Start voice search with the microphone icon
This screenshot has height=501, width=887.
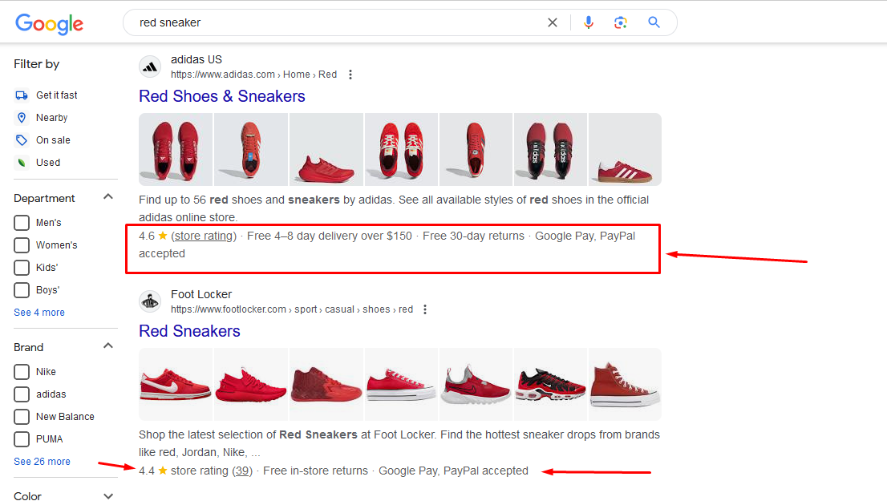point(589,22)
